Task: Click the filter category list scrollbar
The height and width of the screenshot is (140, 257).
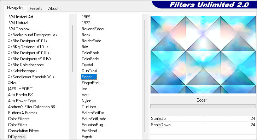Action: [72, 49]
